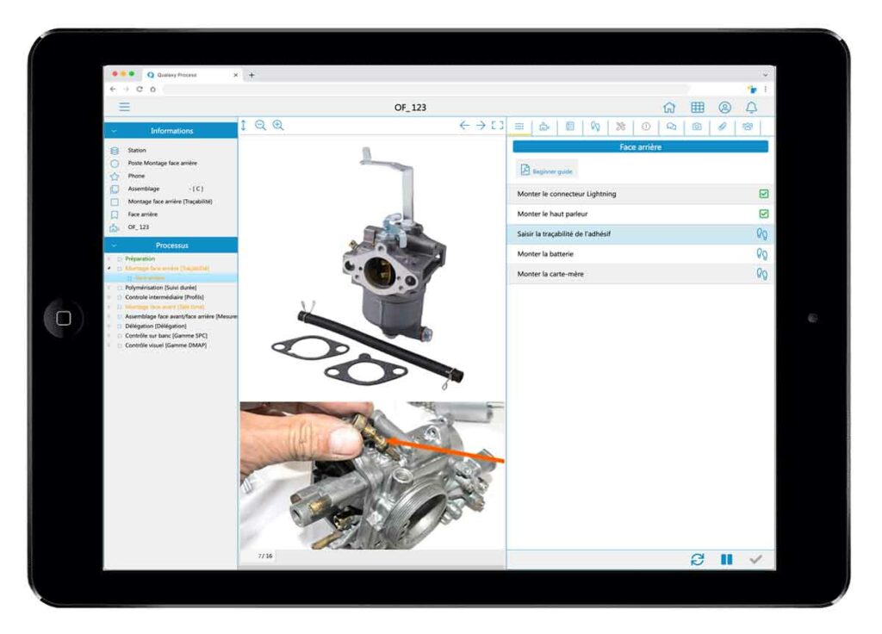Open the attachments paperclip tab
This screenshot has height=634, width=882.
[x=723, y=127]
